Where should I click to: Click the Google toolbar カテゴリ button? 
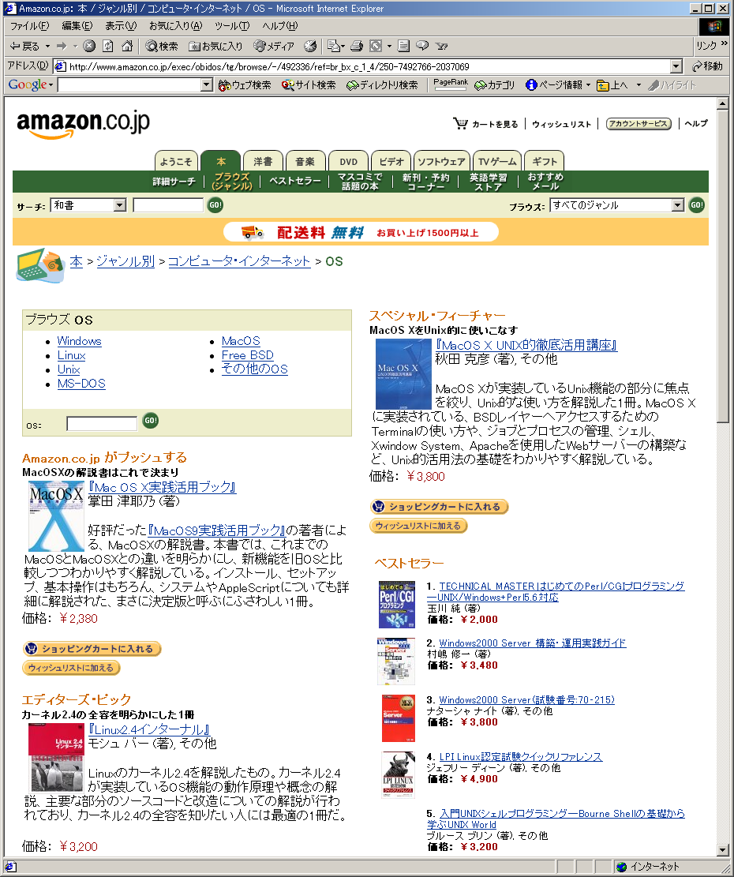pyautogui.click(x=495, y=85)
